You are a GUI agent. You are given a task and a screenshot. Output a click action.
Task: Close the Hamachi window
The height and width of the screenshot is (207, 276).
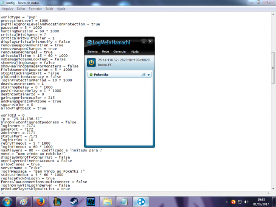150,42
